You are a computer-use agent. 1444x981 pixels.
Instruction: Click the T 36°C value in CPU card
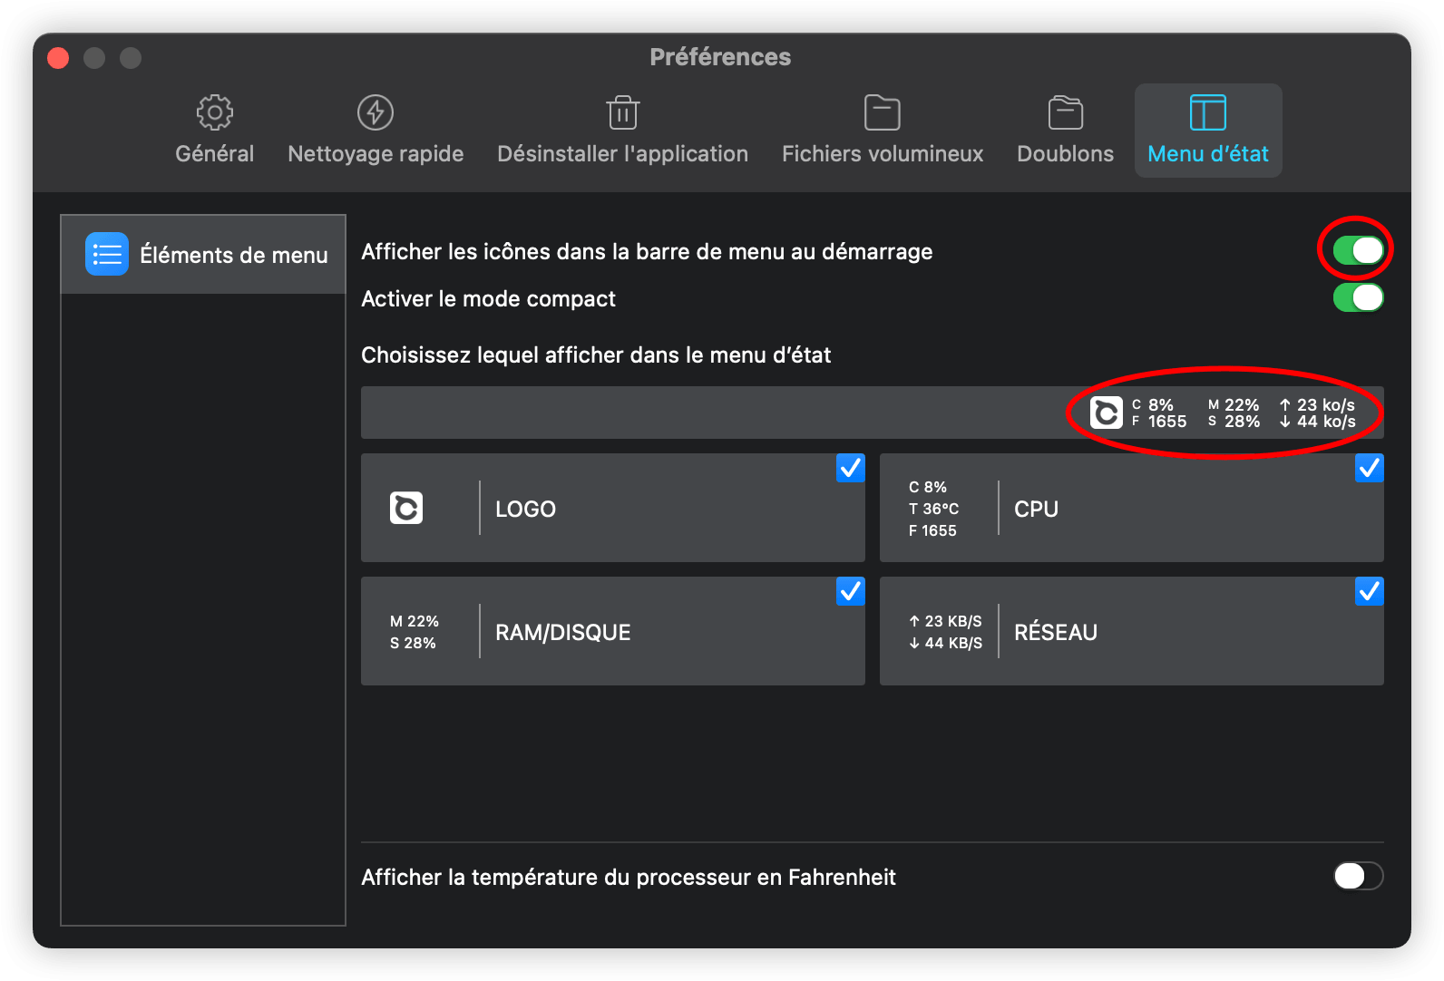[x=933, y=509]
